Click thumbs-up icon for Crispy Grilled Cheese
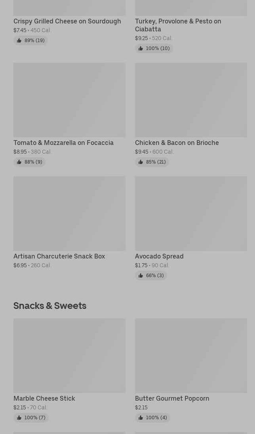255x434 pixels. coord(19,41)
